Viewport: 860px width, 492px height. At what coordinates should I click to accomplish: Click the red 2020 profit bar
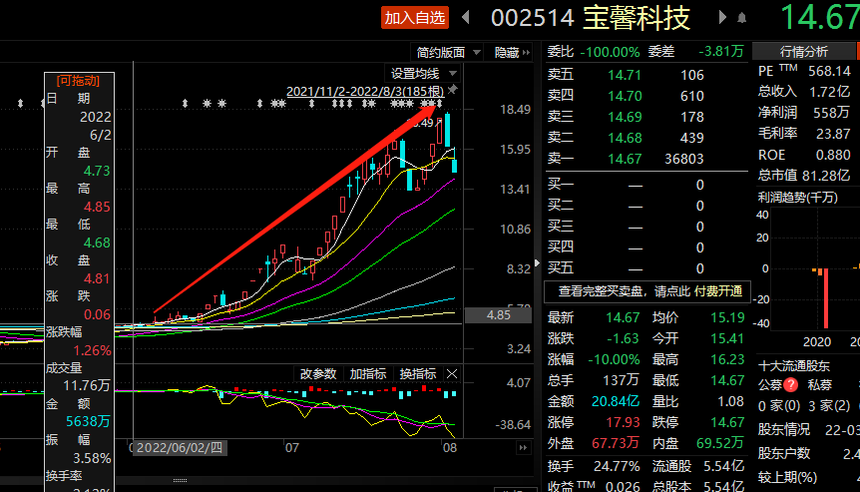tap(825, 297)
